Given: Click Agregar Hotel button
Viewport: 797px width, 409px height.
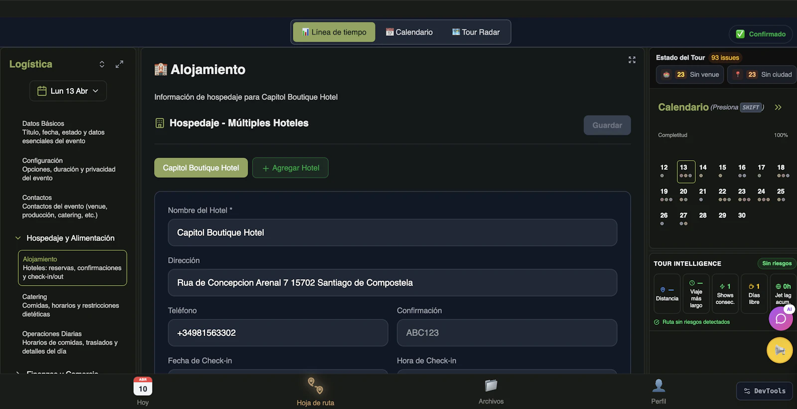Looking at the screenshot, I should tap(290, 168).
